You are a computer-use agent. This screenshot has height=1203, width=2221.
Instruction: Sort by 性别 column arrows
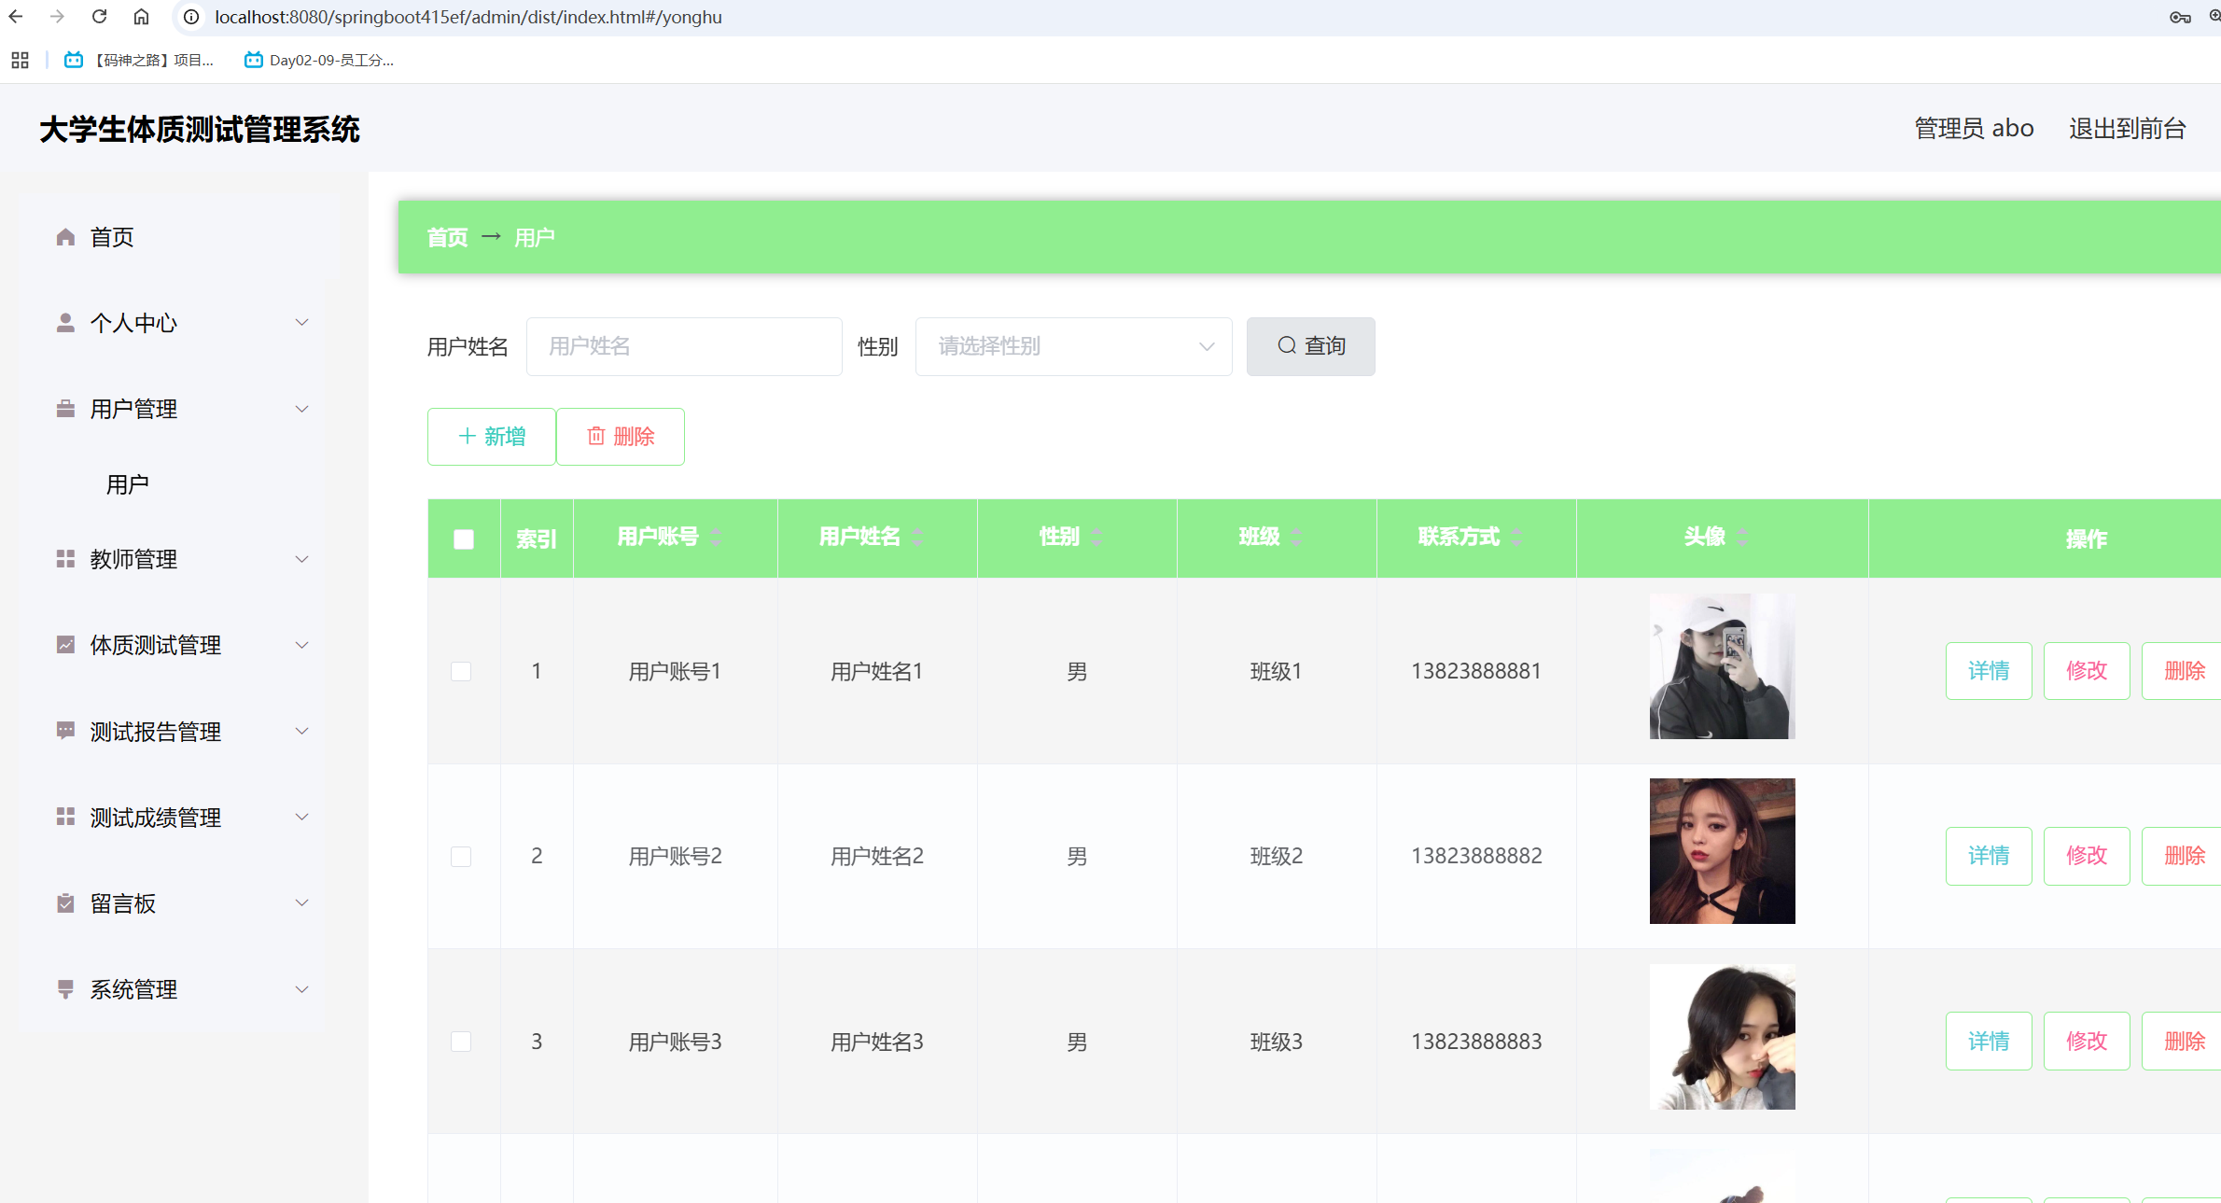(1097, 537)
